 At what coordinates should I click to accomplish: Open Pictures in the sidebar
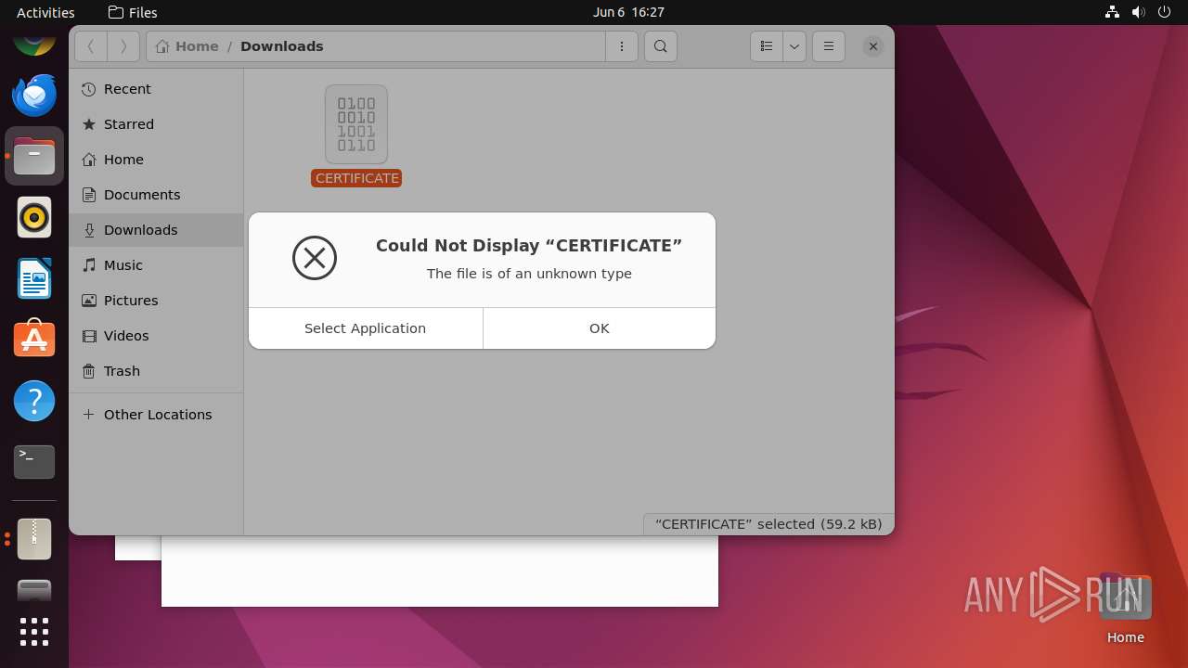click(156, 301)
